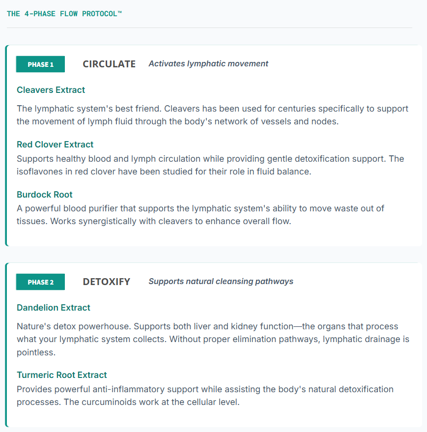Click the Dandelion 'Nature's detox powerhouse' paragraph

[212, 339]
